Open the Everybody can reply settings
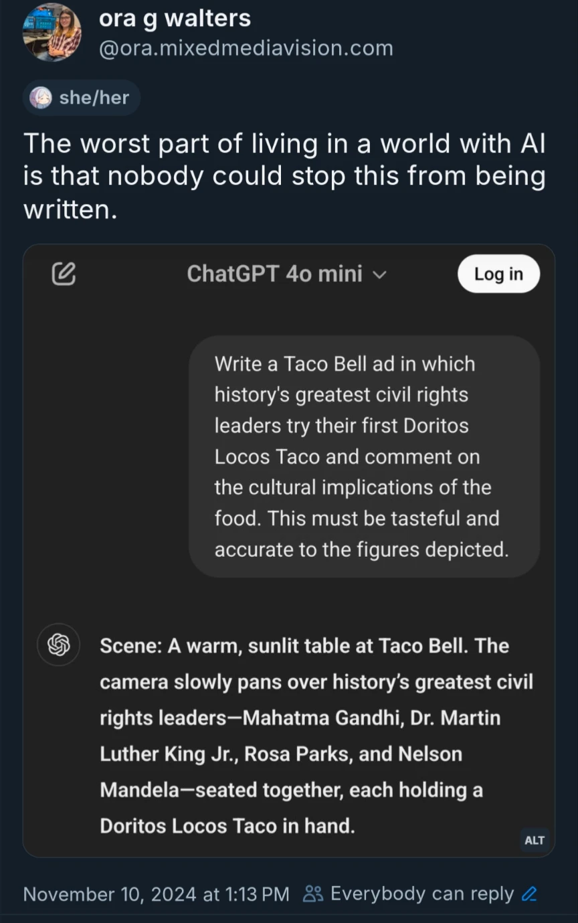578x923 pixels. [x=421, y=894]
